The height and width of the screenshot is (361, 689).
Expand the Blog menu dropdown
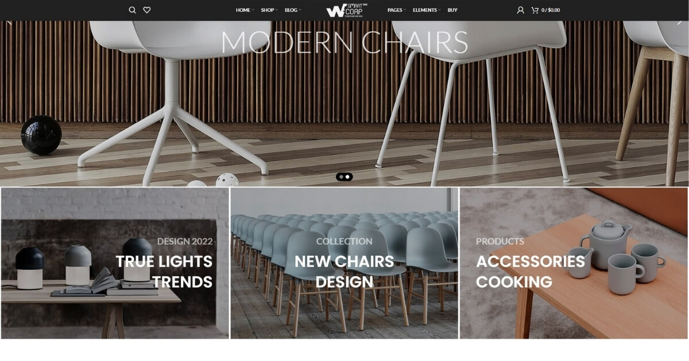pyautogui.click(x=293, y=10)
